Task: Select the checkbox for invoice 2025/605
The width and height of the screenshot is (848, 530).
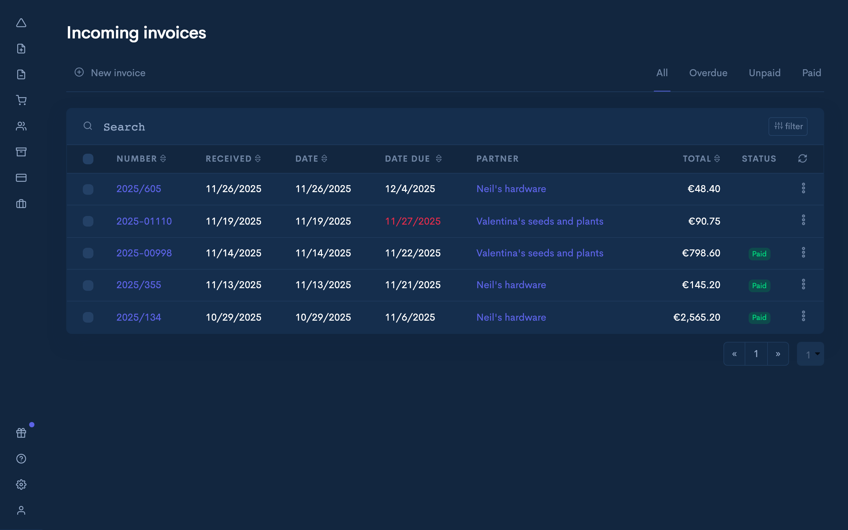Action: click(88, 189)
